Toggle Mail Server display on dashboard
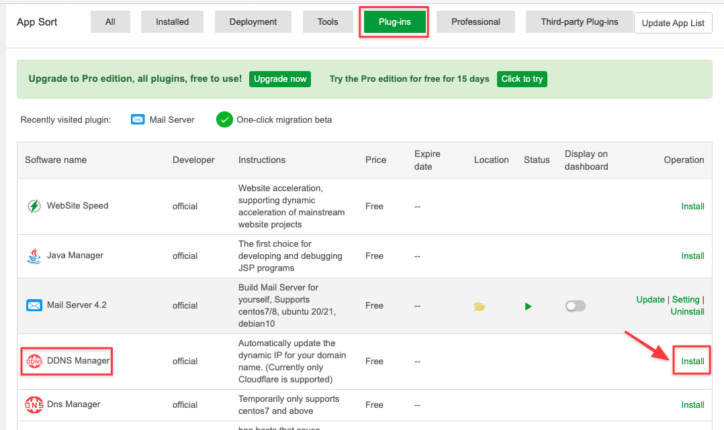The width and height of the screenshot is (724, 430). 576,306
